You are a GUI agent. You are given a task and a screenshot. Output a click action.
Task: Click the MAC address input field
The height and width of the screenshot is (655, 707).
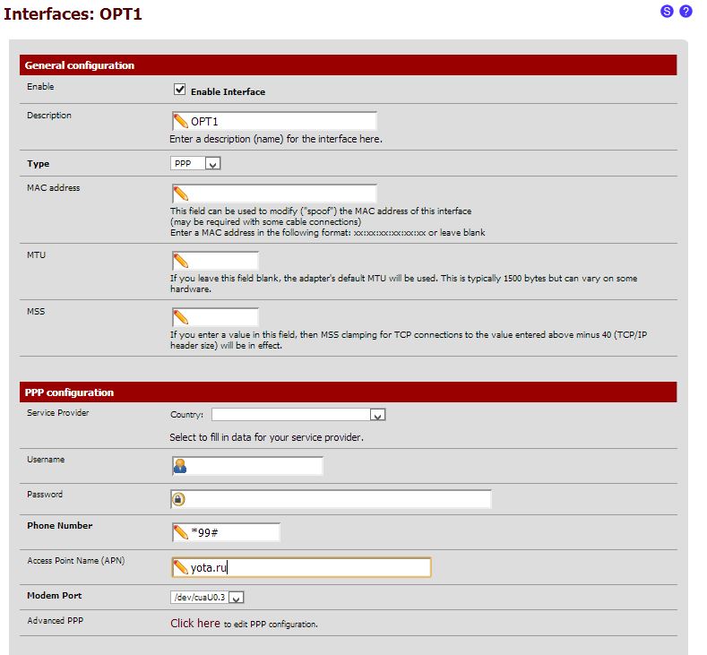click(274, 194)
